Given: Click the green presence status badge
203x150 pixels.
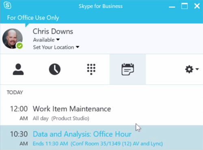Looking at the screenshot, I should point(20,46).
